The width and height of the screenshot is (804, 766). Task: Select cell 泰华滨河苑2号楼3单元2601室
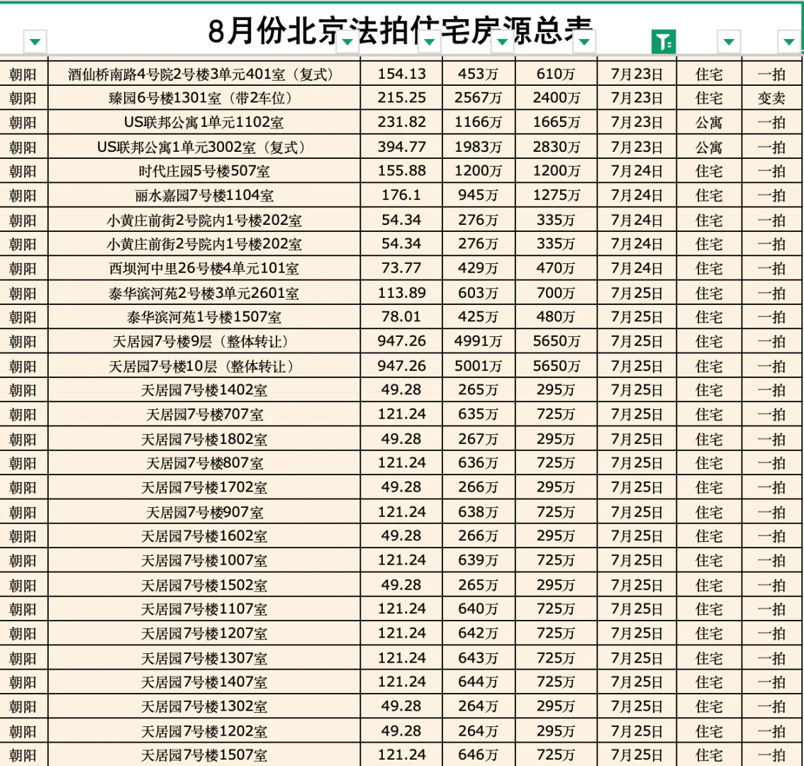point(204,294)
